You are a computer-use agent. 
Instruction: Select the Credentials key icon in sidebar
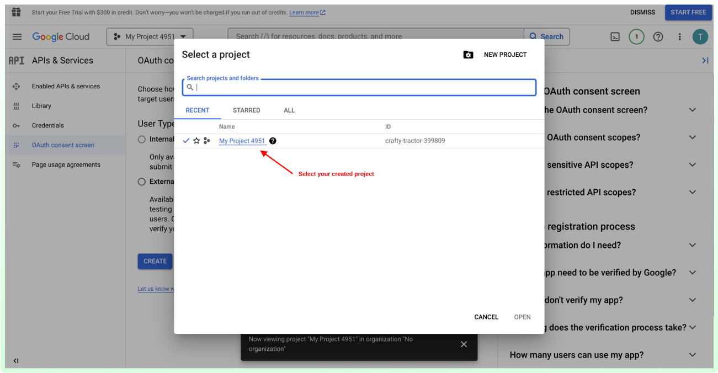point(17,125)
